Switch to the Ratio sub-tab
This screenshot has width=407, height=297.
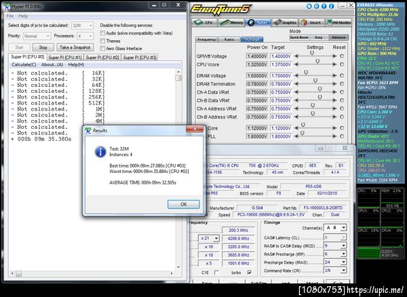229,39
